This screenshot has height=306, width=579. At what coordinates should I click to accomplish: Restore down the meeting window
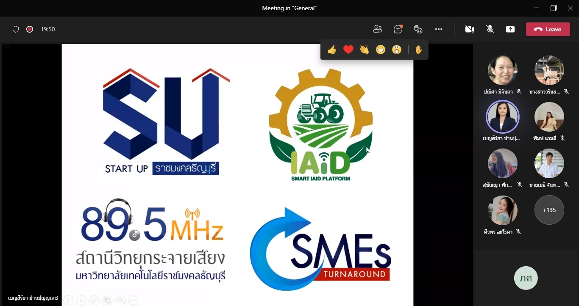point(554,8)
